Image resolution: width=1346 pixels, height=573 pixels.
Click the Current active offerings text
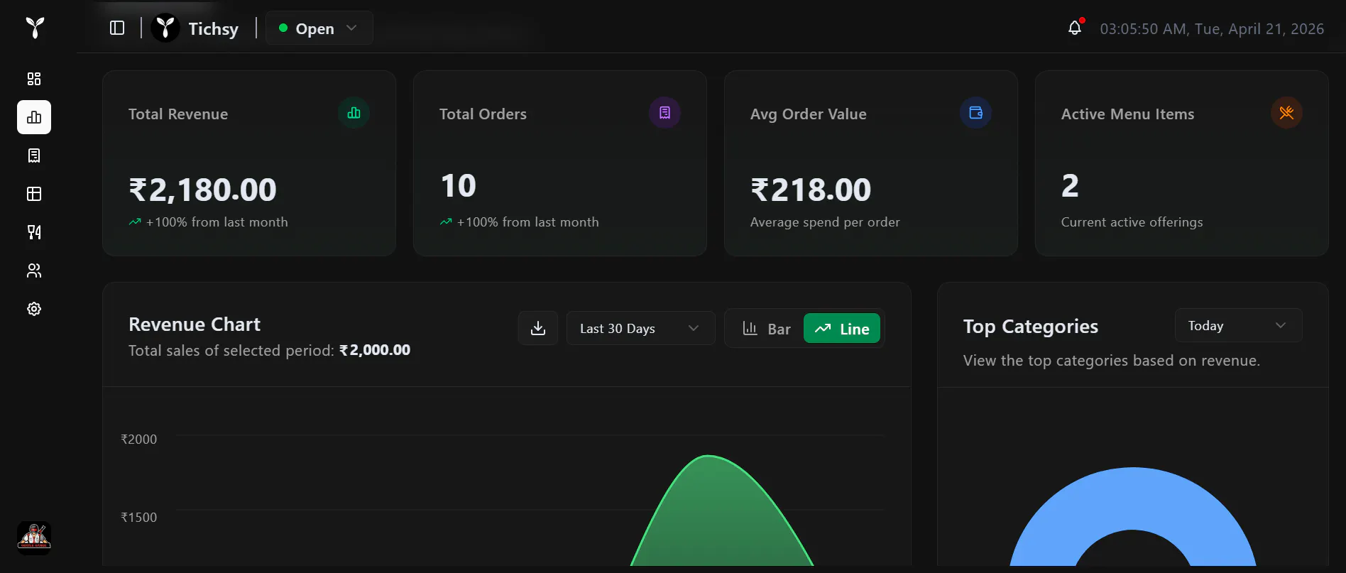point(1132,222)
